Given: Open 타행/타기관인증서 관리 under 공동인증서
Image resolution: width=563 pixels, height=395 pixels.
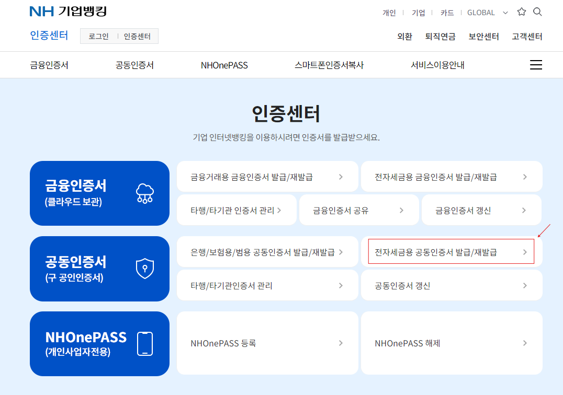Looking at the screenshot, I should coord(267,285).
